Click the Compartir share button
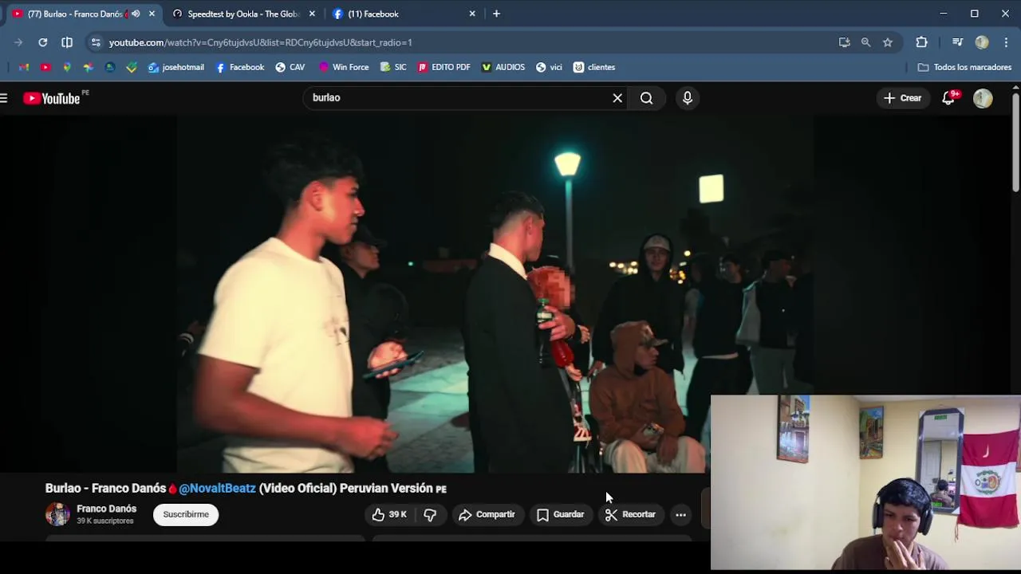 [x=487, y=514]
